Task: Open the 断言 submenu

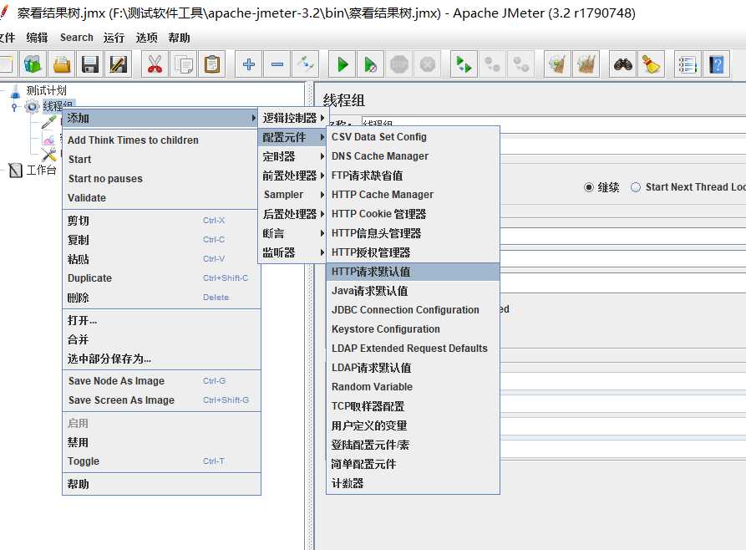Action: point(293,233)
